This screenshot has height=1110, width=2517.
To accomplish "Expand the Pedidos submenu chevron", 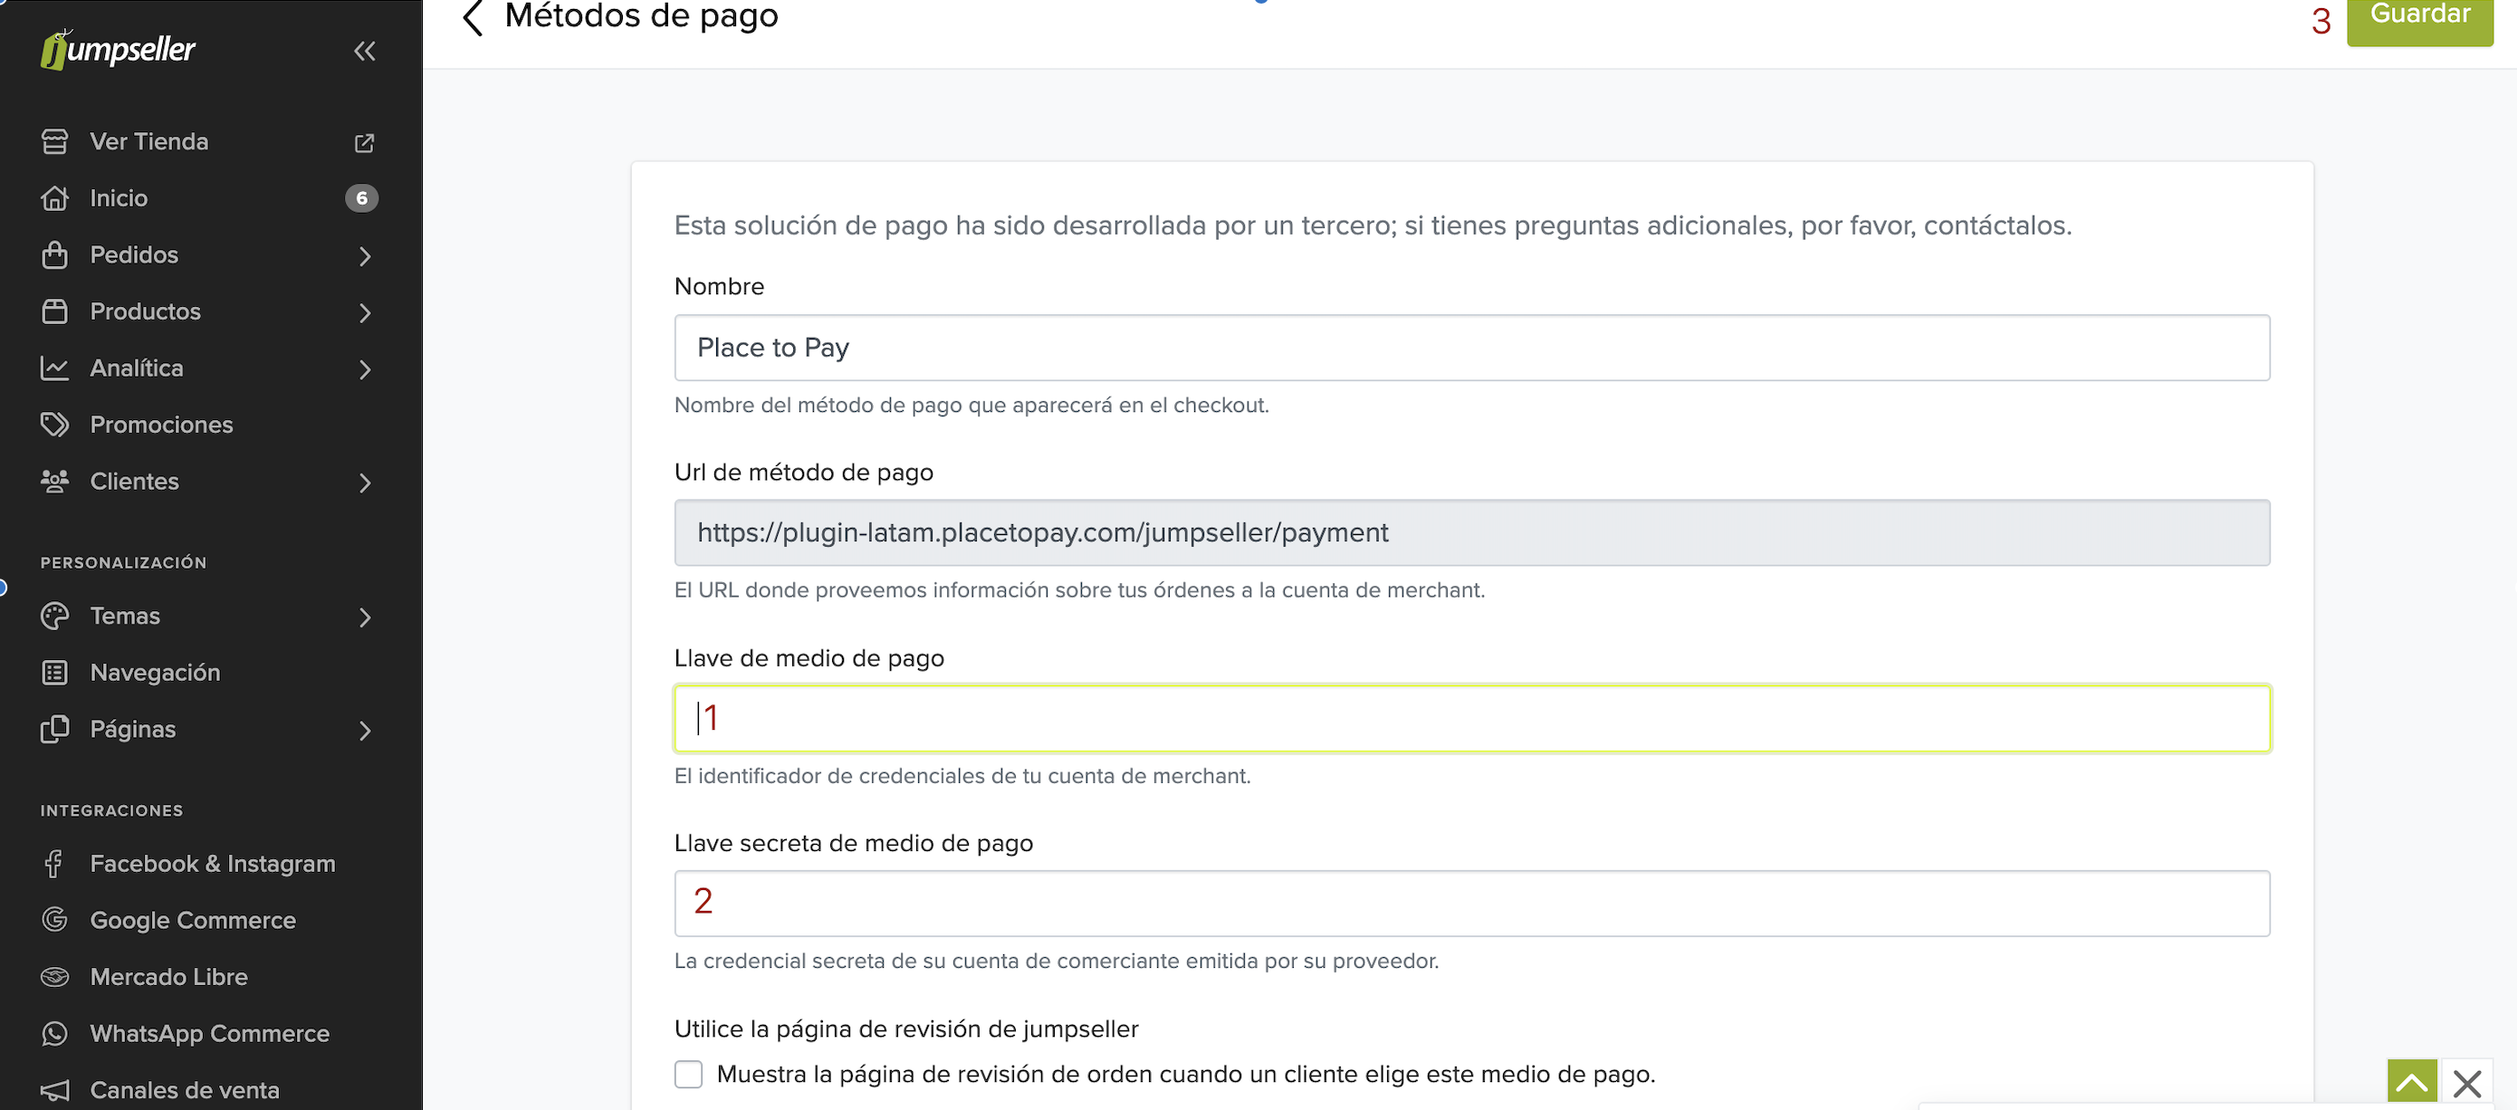I will pyautogui.click(x=365, y=256).
